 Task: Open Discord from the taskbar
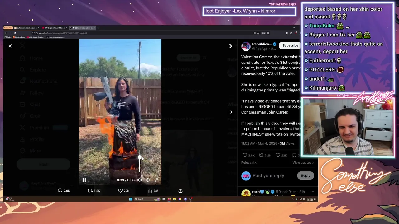click(x=185, y=199)
